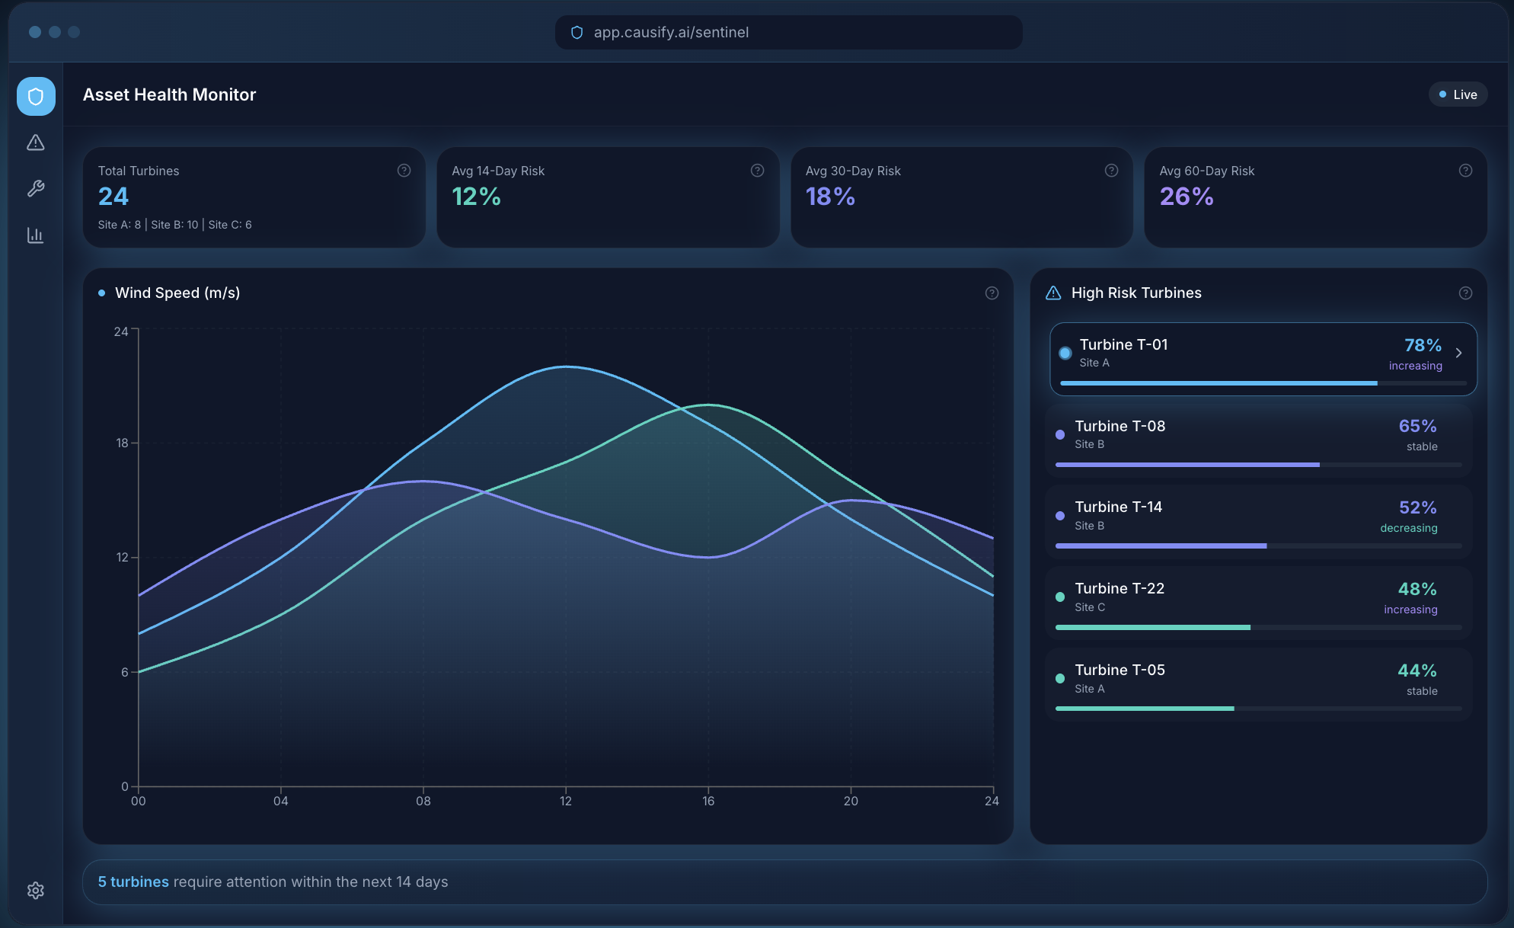Click help icon on High Risk Turbines panel
The image size is (1514, 928).
click(1465, 293)
